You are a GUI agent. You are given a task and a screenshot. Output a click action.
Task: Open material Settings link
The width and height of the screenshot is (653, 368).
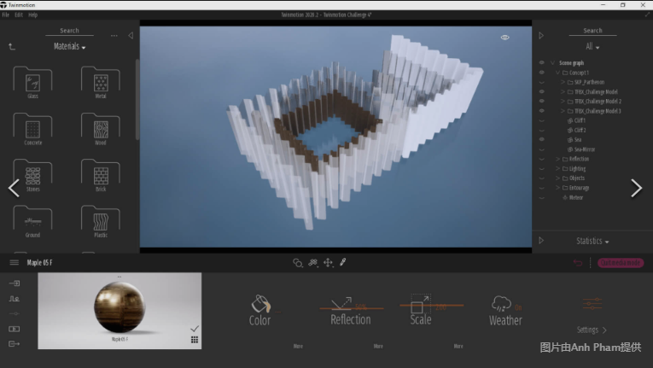coord(592,330)
